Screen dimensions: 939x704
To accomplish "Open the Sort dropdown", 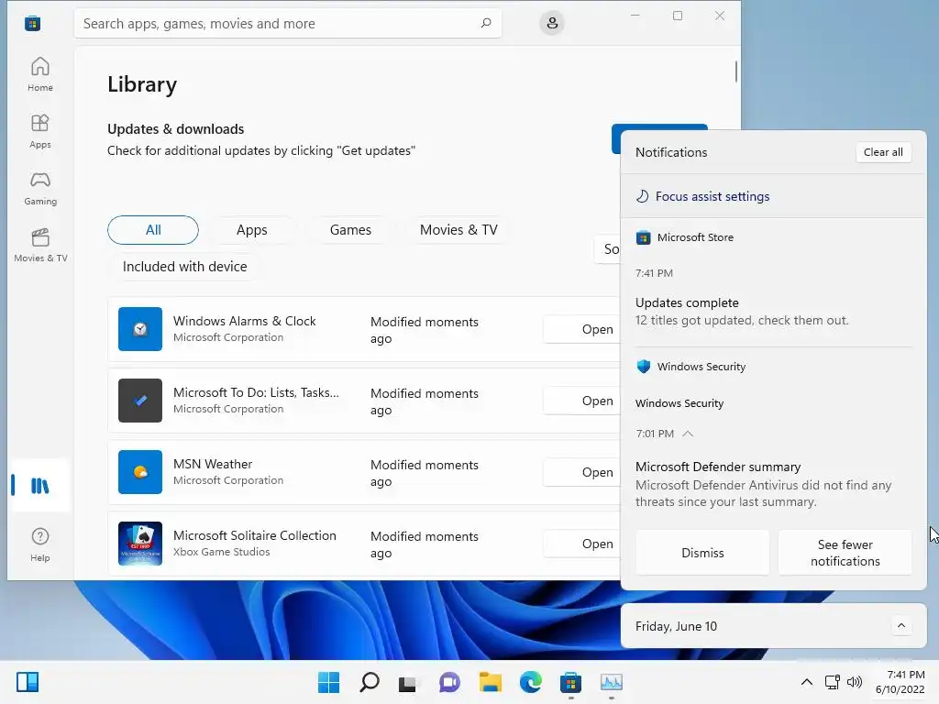I will pos(607,249).
